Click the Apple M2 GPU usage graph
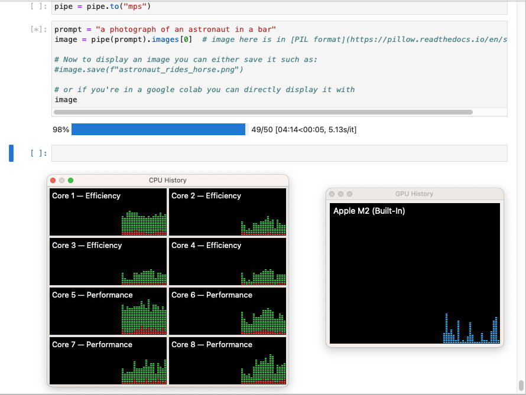 (414, 273)
